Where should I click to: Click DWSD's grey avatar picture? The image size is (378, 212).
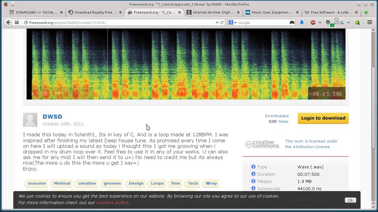[x=30, y=120]
